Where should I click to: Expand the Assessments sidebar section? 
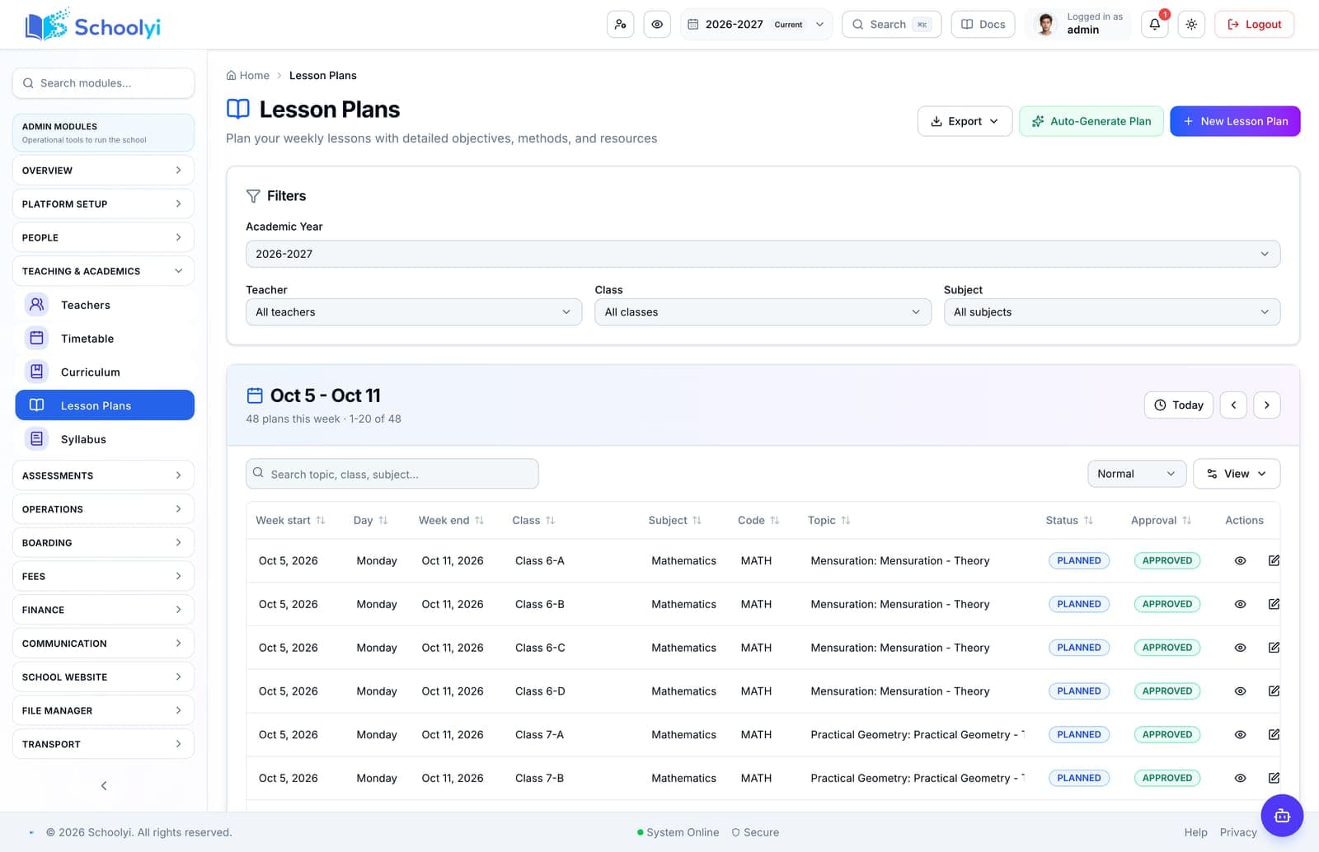coord(103,475)
